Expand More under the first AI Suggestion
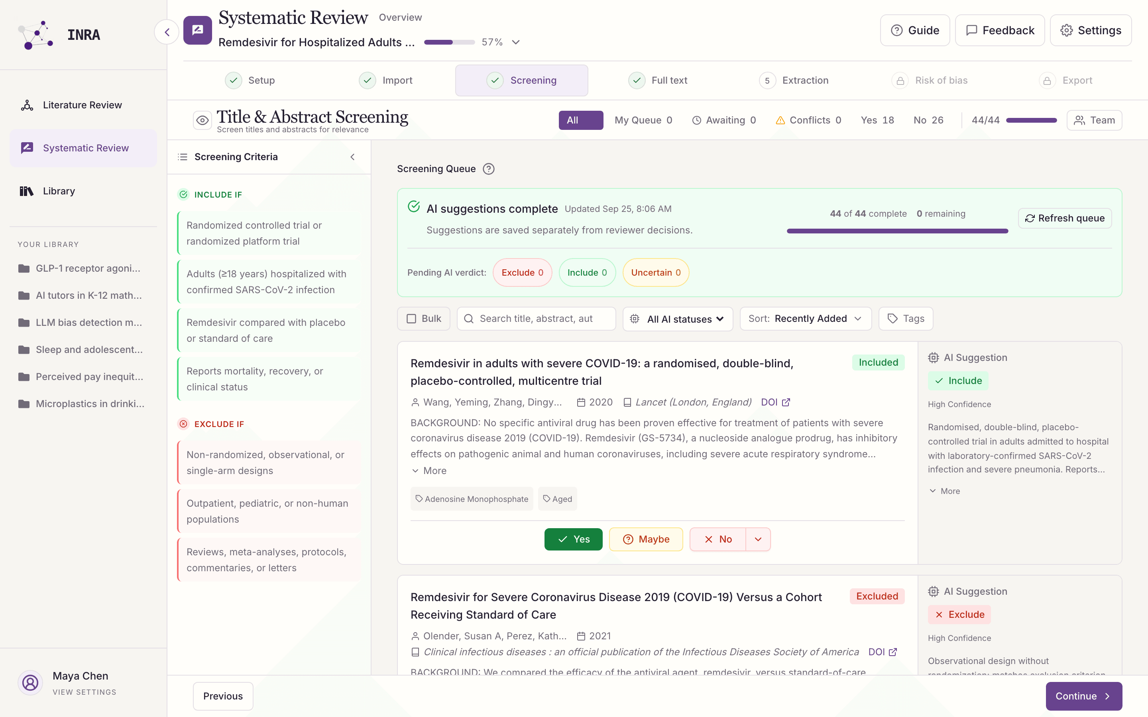This screenshot has height=717, width=1148. coord(944,491)
